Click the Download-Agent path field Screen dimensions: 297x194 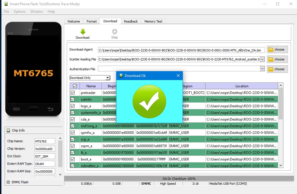point(181,50)
